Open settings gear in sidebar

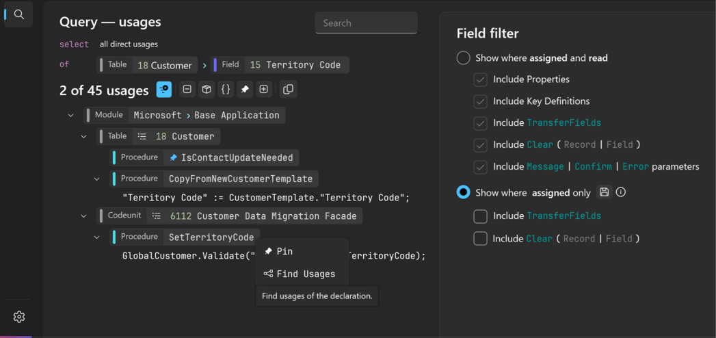pos(18,317)
